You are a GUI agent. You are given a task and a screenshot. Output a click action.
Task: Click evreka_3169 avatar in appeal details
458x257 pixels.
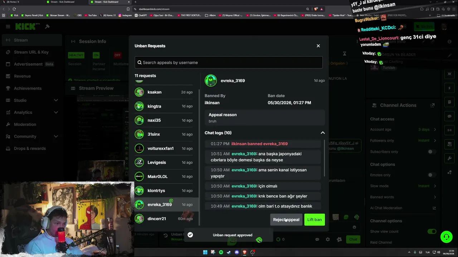click(211, 80)
